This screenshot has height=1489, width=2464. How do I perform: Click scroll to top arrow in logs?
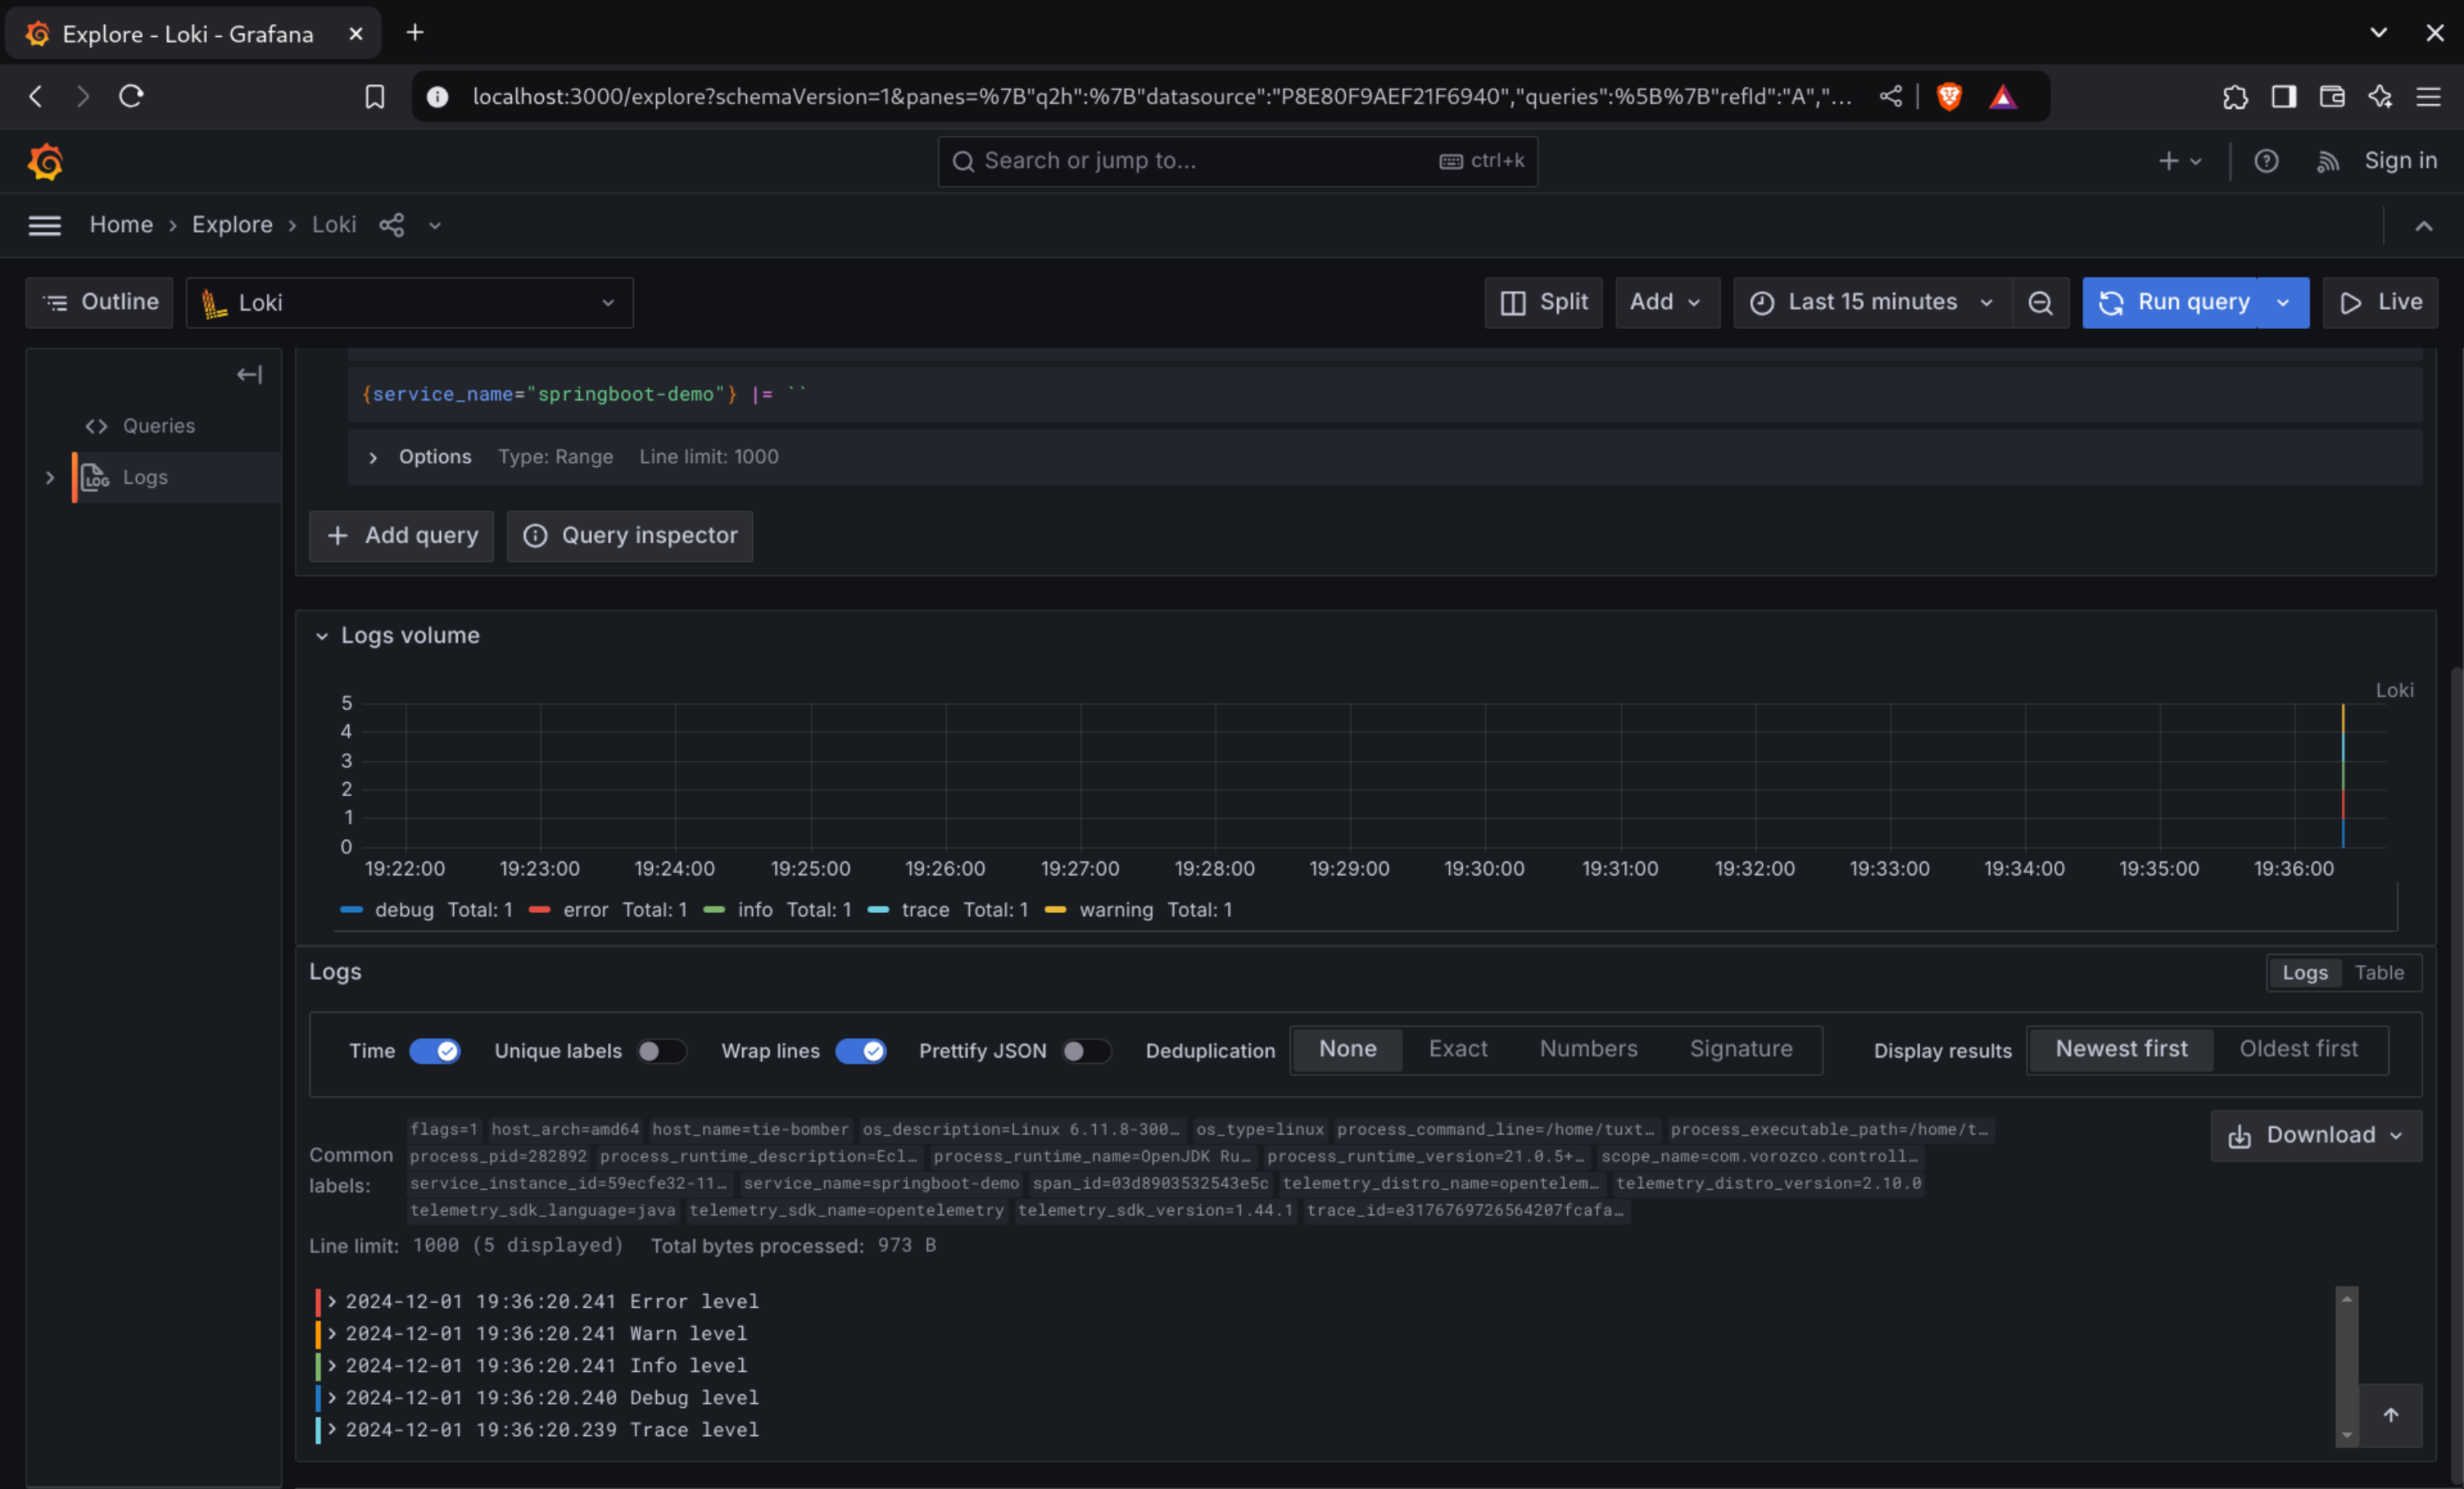pyautogui.click(x=2390, y=1415)
